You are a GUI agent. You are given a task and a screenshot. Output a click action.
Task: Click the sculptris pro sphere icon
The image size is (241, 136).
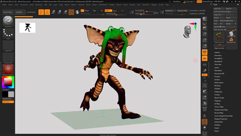tap(77, 12)
